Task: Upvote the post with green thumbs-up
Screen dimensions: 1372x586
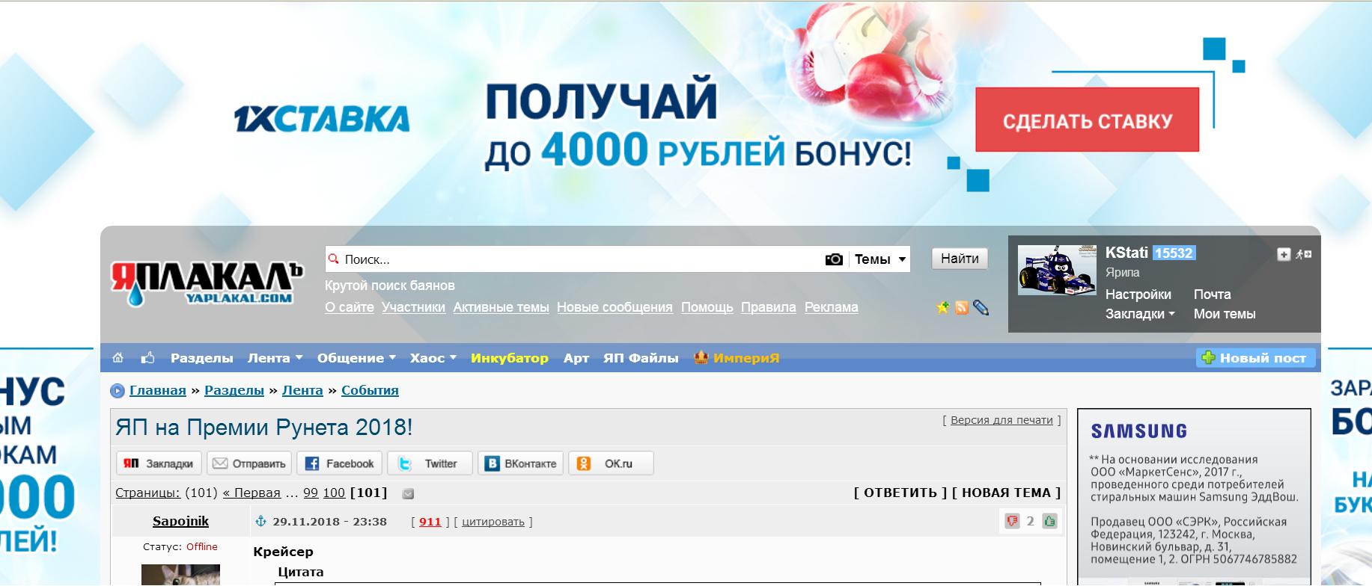Action: [1049, 521]
